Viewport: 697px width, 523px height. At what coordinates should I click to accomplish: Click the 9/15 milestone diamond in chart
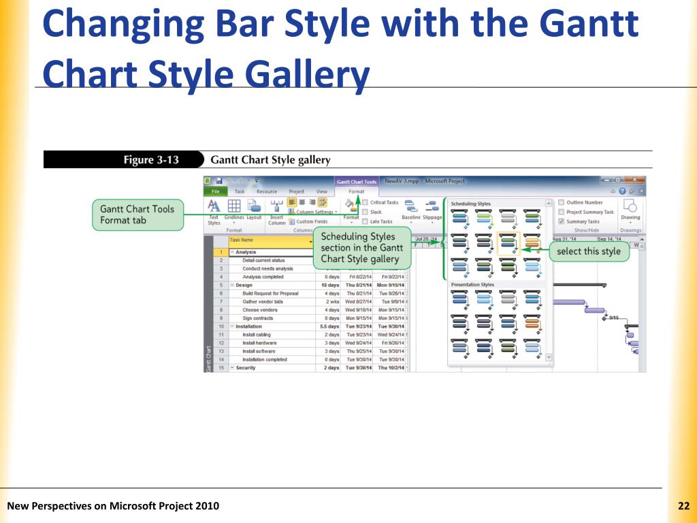coord(604,319)
